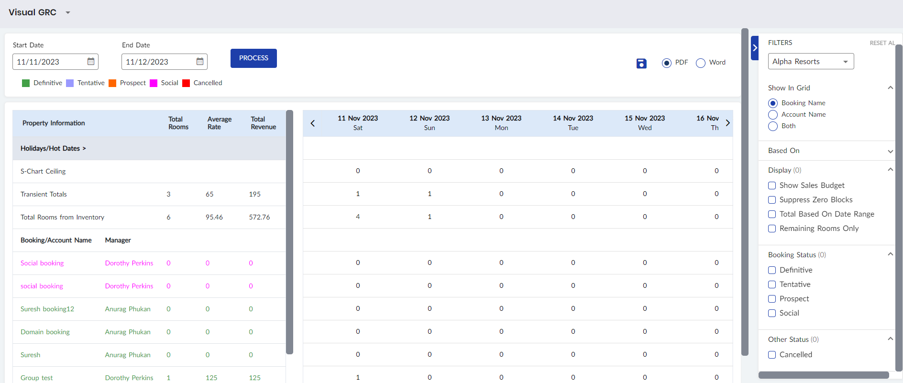Image resolution: width=903 pixels, height=383 pixels.
Task: Open the Alpha Resorts property dropdown
Action: coord(811,61)
